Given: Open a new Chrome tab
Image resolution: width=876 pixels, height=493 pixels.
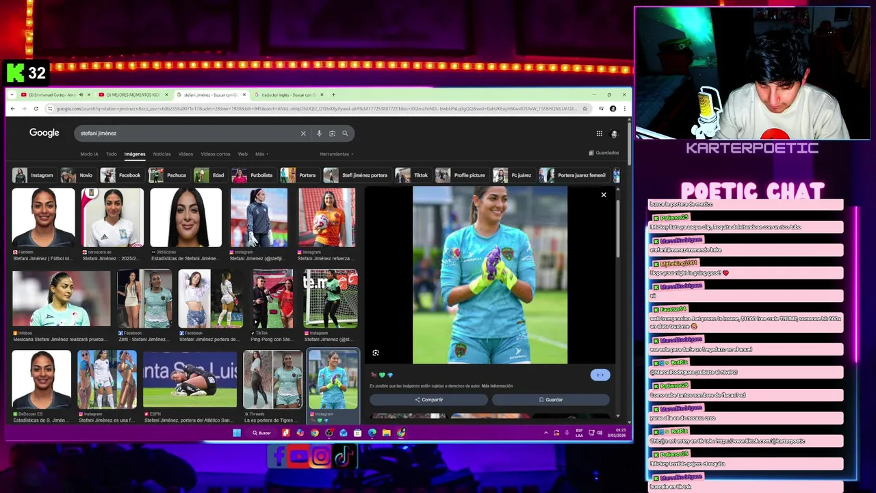Looking at the screenshot, I should tap(333, 94).
